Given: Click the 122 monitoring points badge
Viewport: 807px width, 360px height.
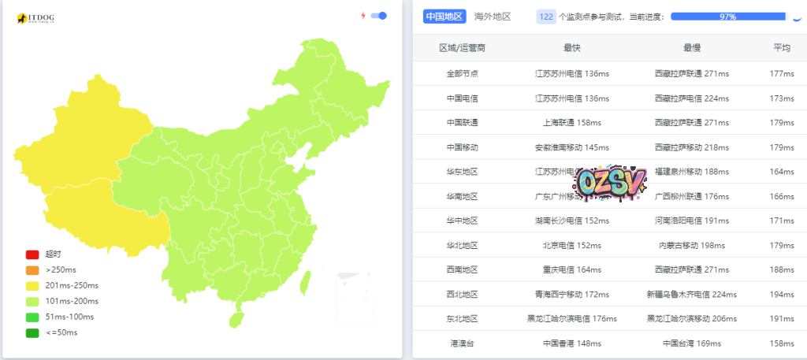Looking at the screenshot, I should click(545, 17).
